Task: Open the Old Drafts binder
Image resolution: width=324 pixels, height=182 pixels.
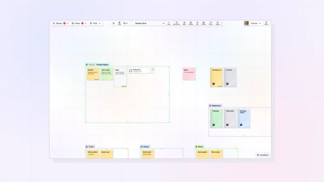Action: 230,119
